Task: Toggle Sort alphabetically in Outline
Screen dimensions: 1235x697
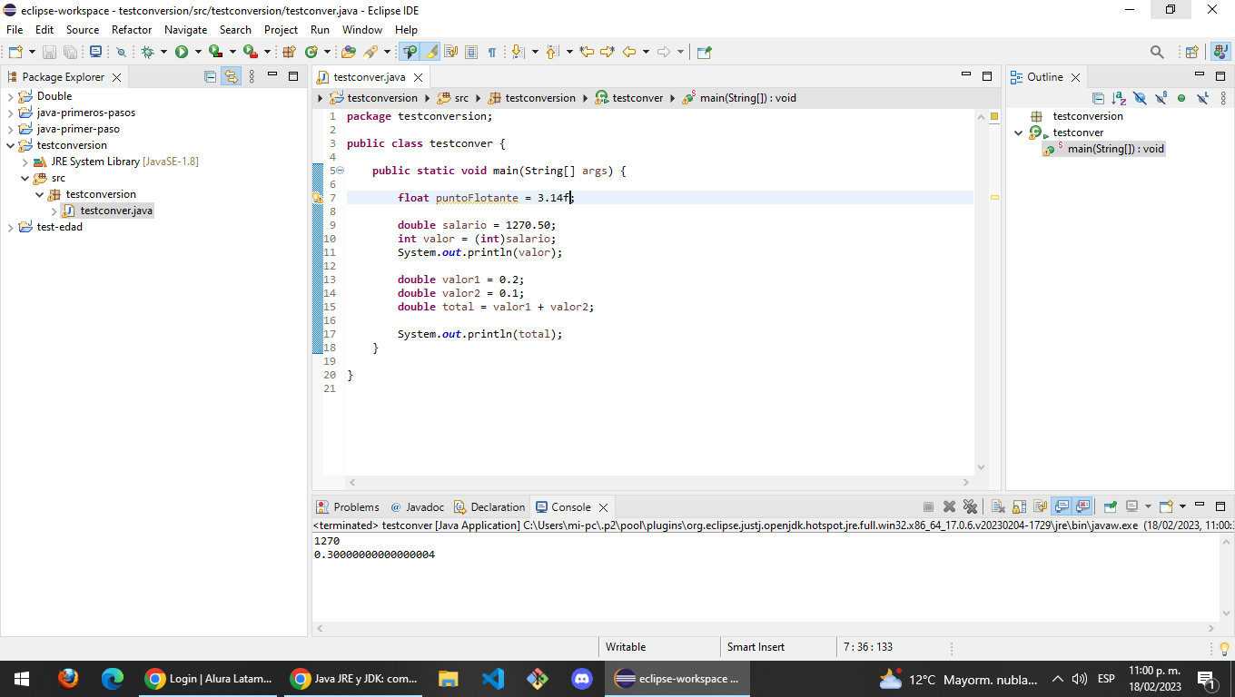Action: (1119, 98)
